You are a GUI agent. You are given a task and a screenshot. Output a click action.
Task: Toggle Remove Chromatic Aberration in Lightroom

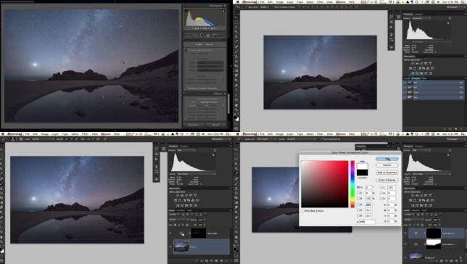(x=186, y=88)
